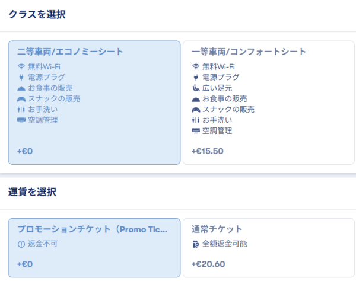356x281 pixels.
Task: Select 一等車両/コンフォートシート class option
Action: pos(268,102)
